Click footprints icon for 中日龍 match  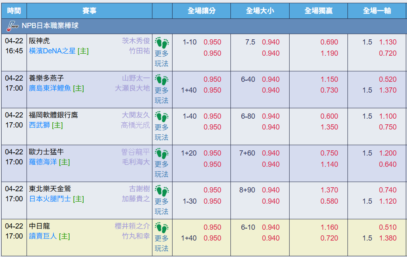(x=162, y=227)
